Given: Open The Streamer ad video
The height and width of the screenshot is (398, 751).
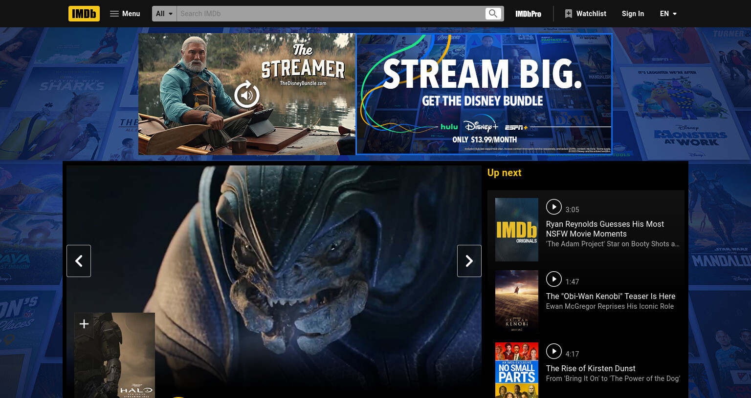Looking at the screenshot, I should pos(247,94).
